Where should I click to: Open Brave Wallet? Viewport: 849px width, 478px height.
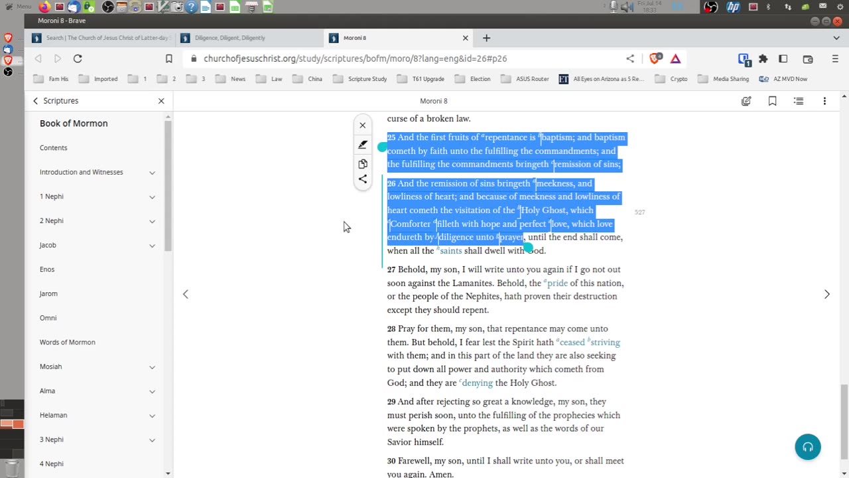(x=808, y=58)
